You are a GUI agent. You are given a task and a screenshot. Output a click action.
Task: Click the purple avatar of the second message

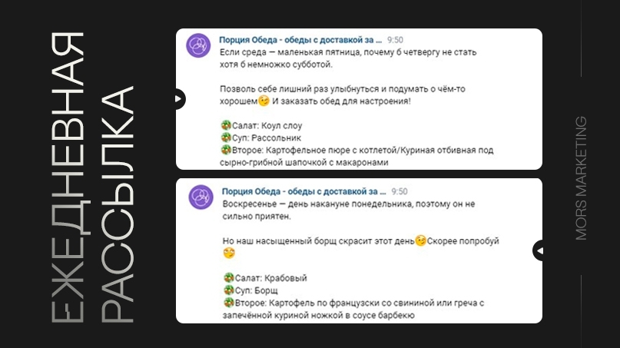pos(201,197)
